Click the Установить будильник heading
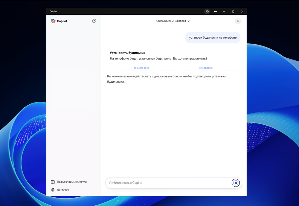Image resolution: width=299 pixels, height=206 pixels. click(x=127, y=53)
